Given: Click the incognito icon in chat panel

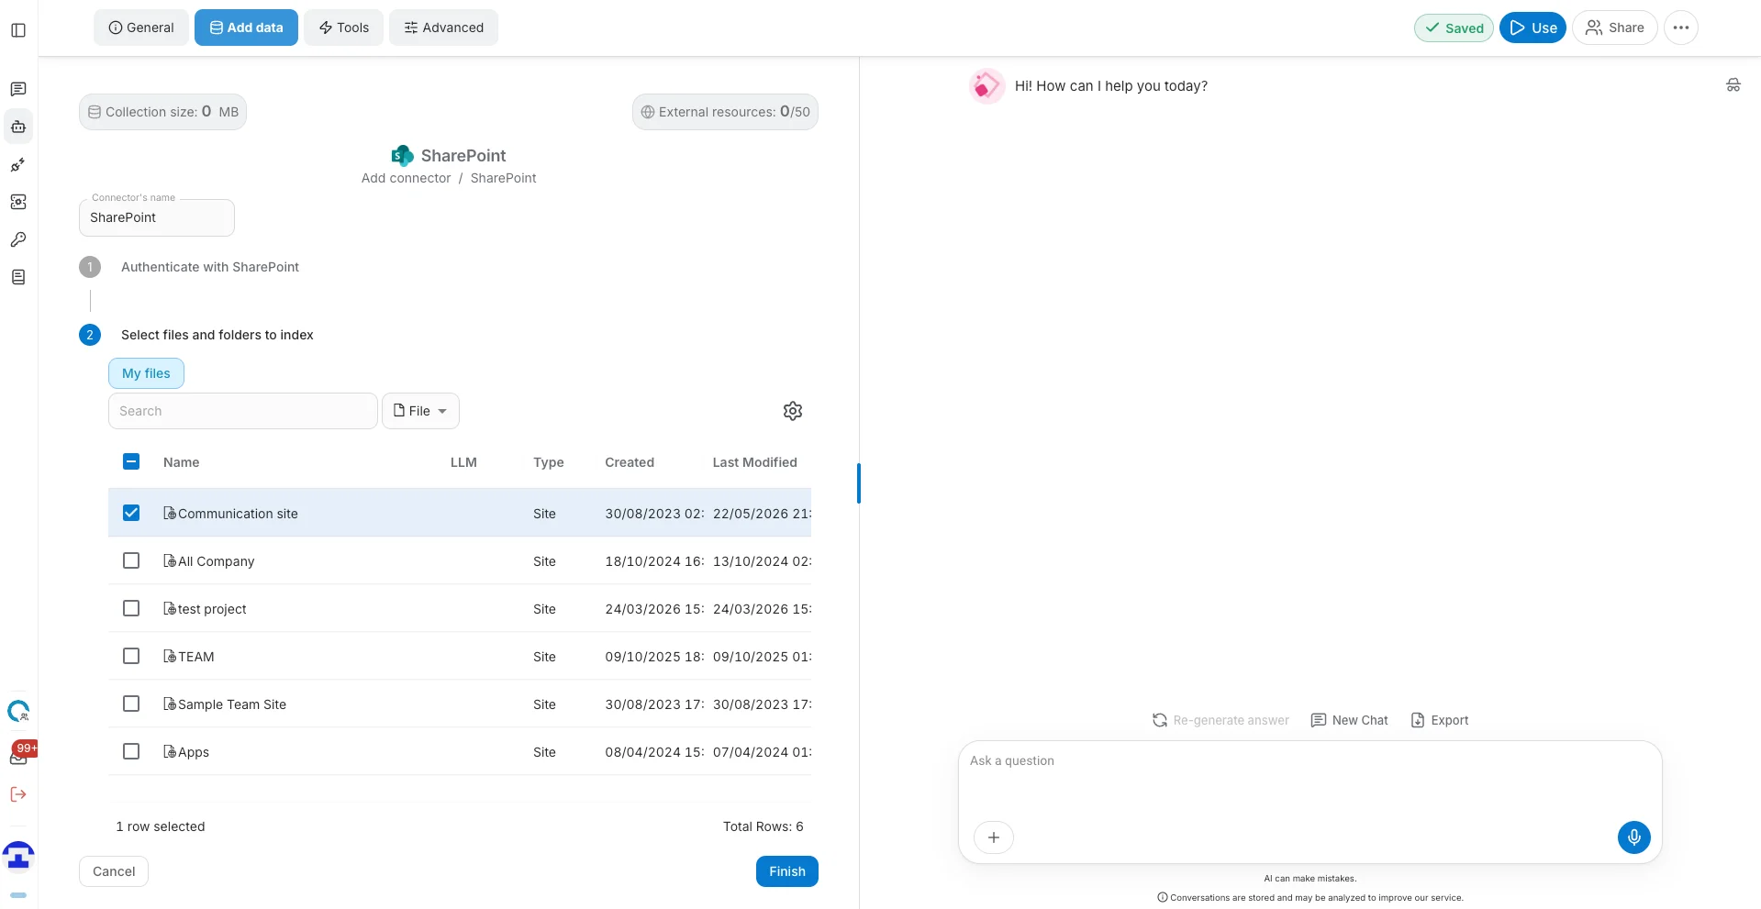Looking at the screenshot, I should click(1733, 84).
